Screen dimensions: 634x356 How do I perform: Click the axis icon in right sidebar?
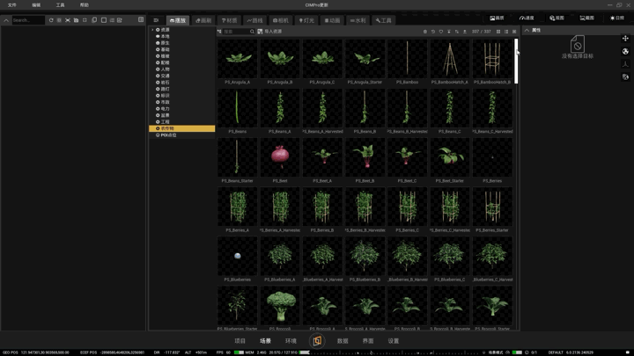pos(625,64)
